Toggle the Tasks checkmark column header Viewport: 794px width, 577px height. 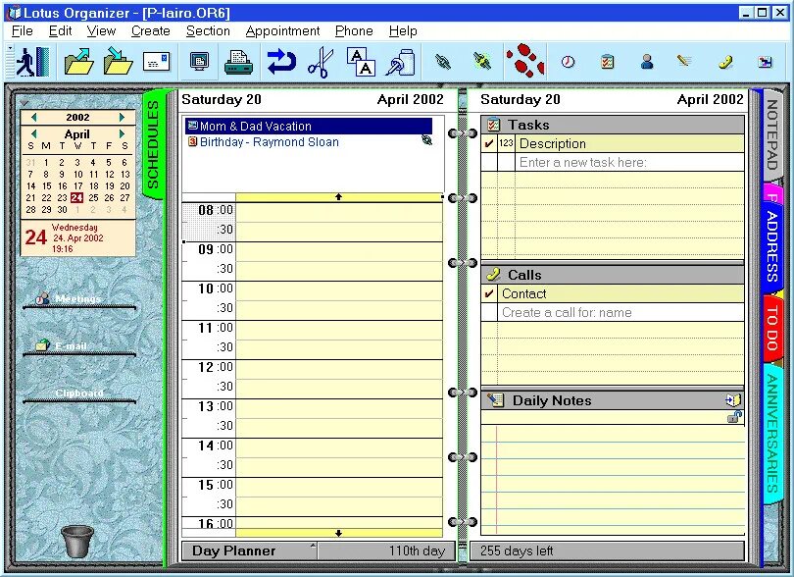[x=489, y=143]
